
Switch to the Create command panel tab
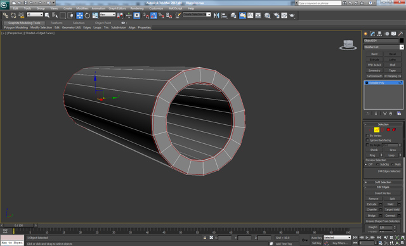pyautogui.click(x=365, y=34)
